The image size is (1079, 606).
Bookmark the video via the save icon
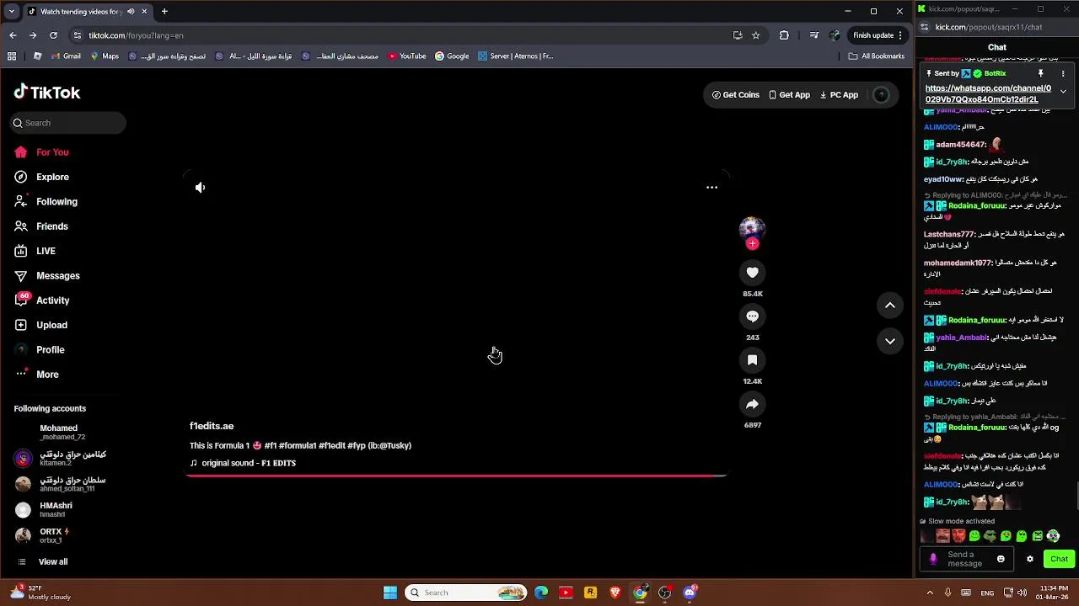[x=752, y=360]
